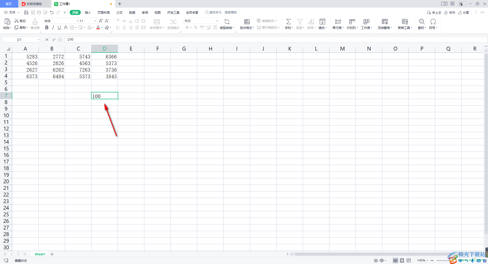
Task: Click the Save icon in quick access toolbar
Action: (26, 12)
